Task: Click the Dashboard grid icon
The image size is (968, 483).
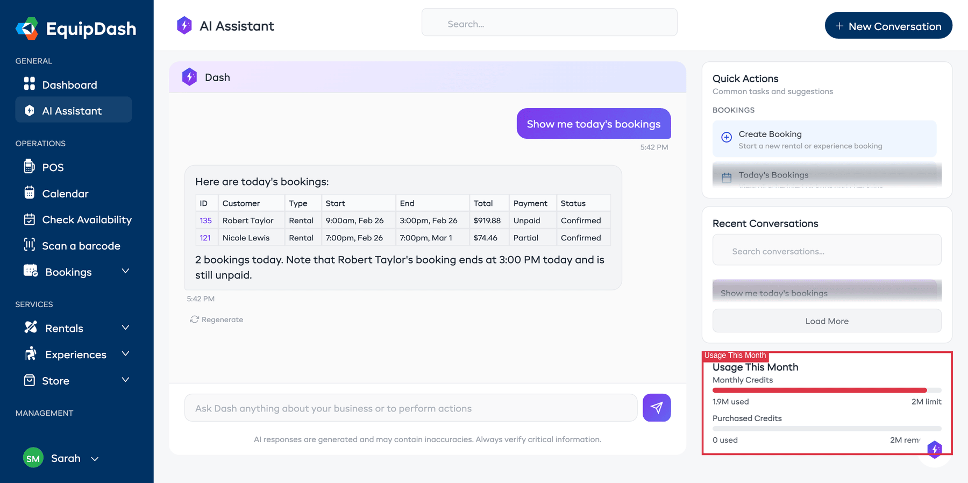Action: coord(30,84)
